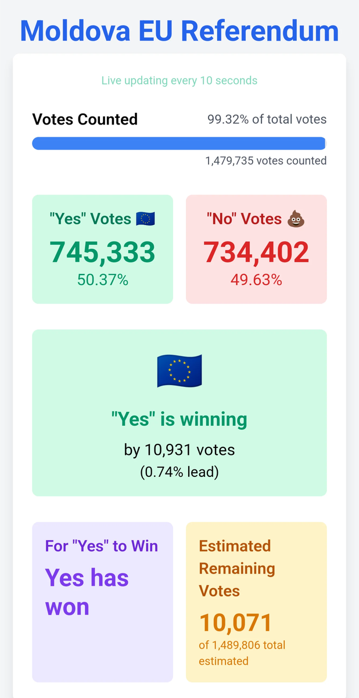
Task: Click the 50.37% yes percentage
Action: [102, 280]
